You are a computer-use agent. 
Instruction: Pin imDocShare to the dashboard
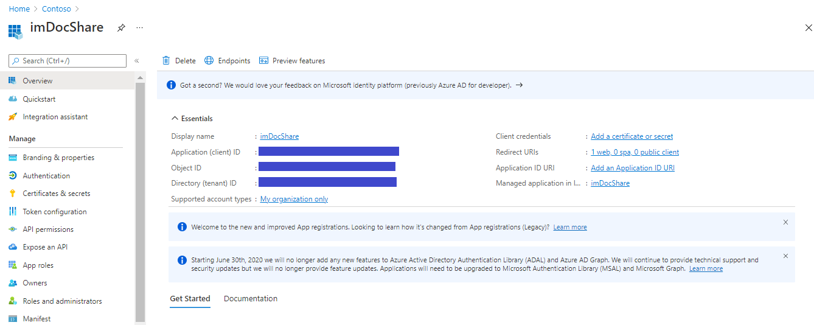point(121,28)
